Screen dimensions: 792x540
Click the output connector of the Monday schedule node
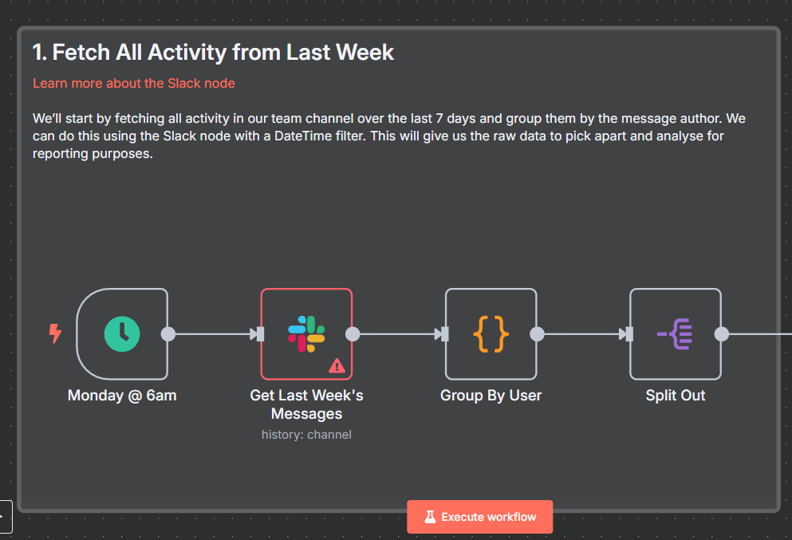[168, 334]
